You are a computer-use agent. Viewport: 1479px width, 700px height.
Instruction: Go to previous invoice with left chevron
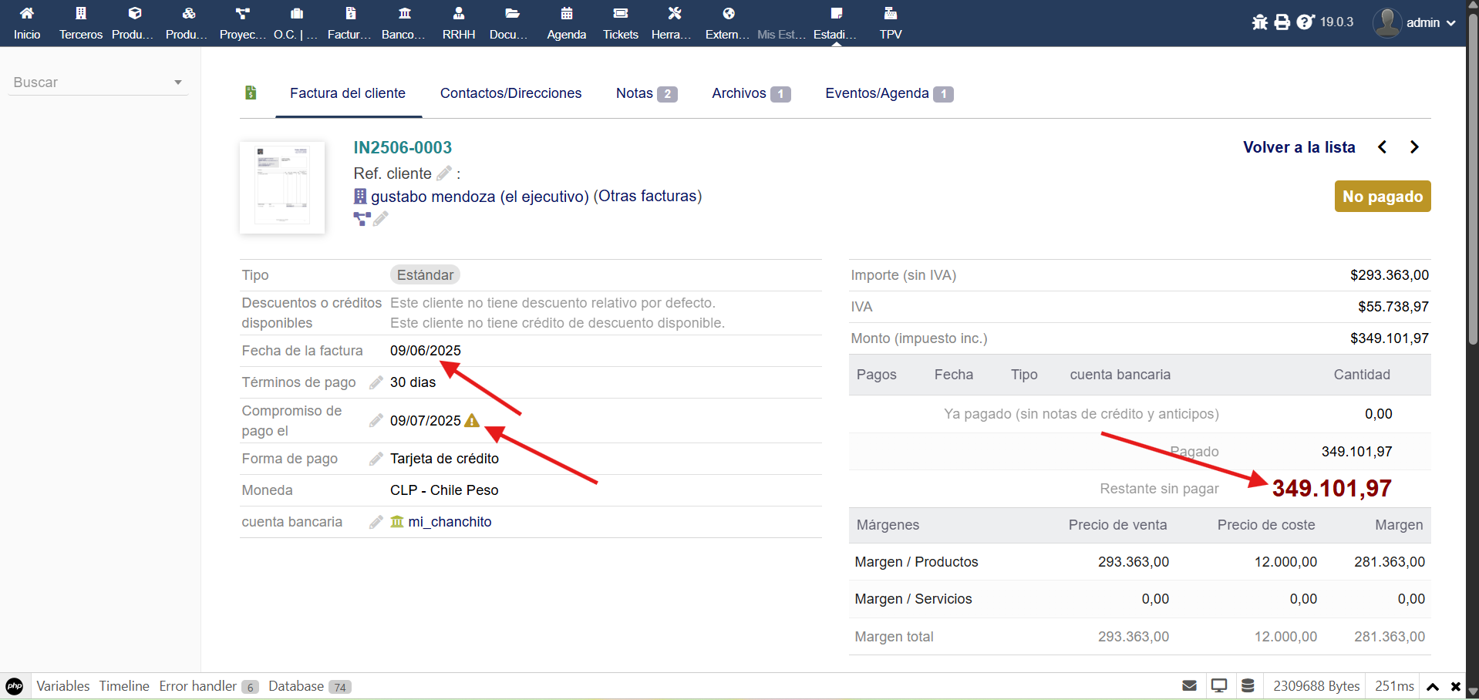pyautogui.click(x=1383, y=147)
